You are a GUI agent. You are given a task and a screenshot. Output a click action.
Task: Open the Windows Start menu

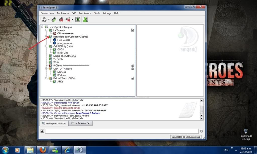pos(6,150)
